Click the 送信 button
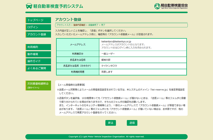Viewport: 213px width, 140px height. tap(132, 123)
